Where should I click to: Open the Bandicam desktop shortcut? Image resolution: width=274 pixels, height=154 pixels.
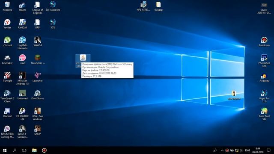(264, 42)
